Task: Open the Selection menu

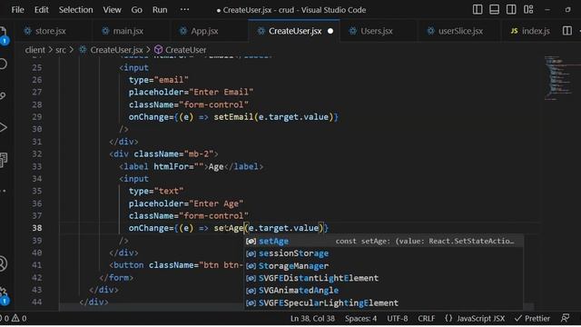Action: (75, 10)
